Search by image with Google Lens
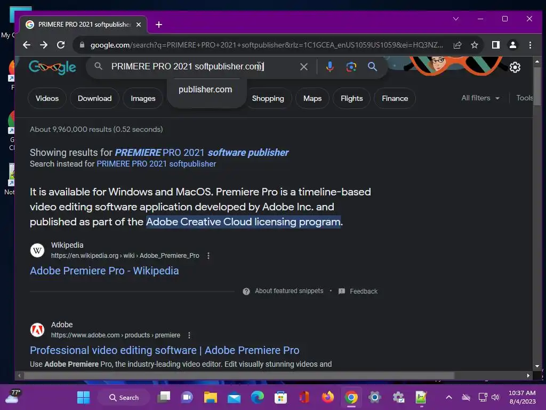Screen dimensions: 546x410 pos(351,67)
